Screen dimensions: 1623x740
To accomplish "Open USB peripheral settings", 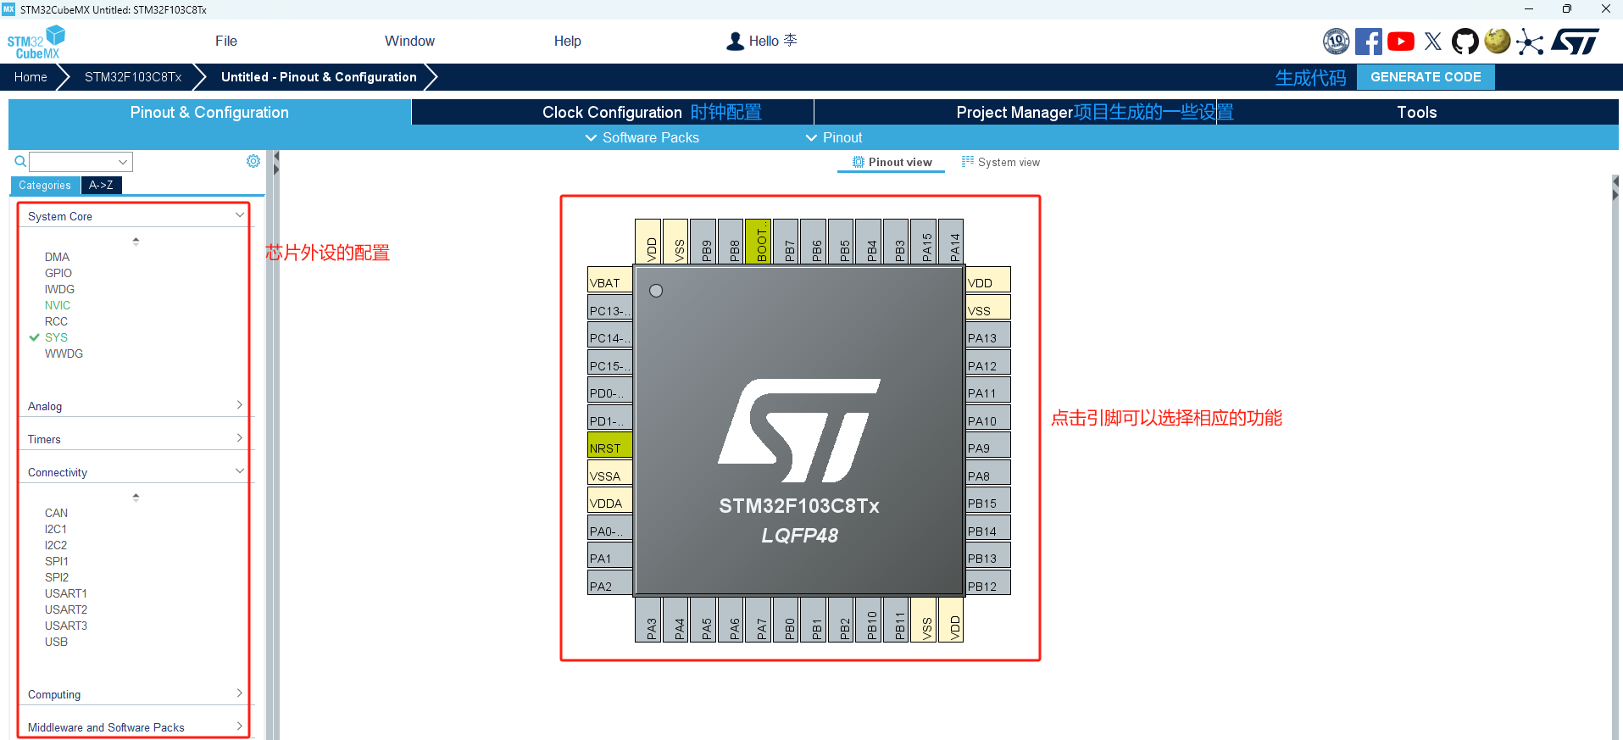I will click(56, 642).
